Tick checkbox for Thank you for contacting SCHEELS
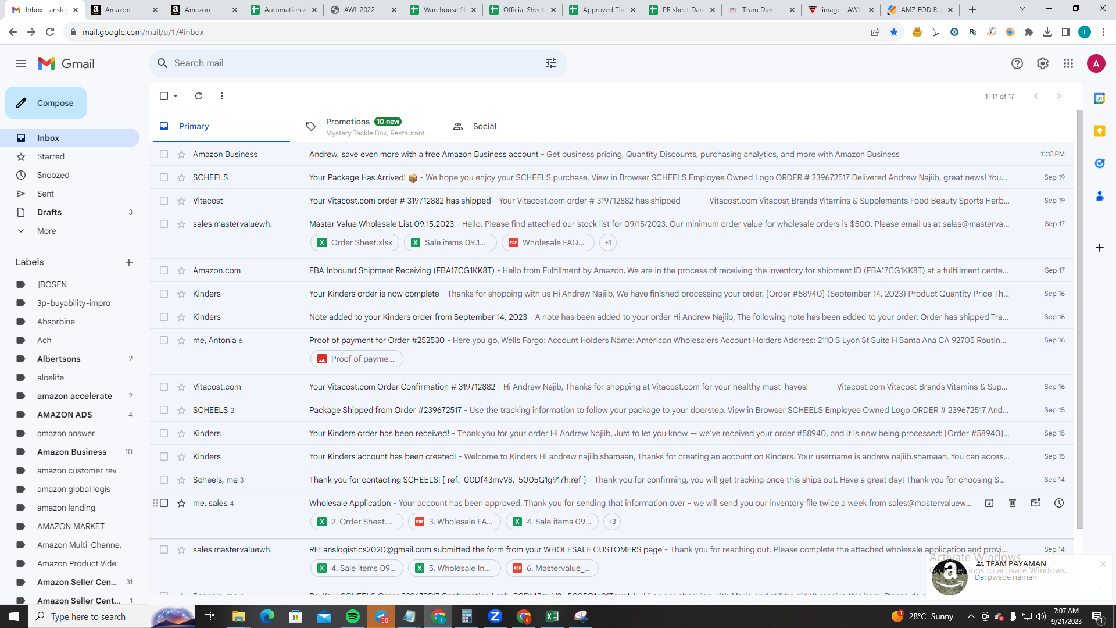1116x628 pixels. [164, 480]
